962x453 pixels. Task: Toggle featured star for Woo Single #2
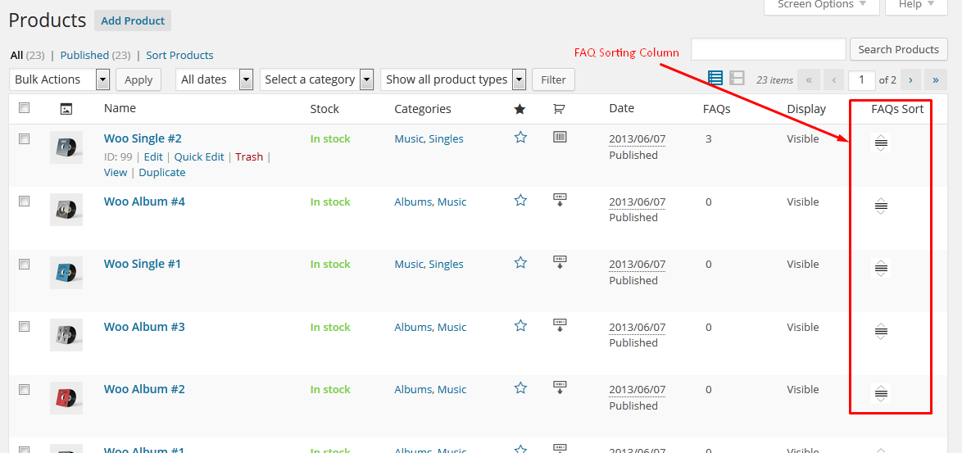coord(520,138)
